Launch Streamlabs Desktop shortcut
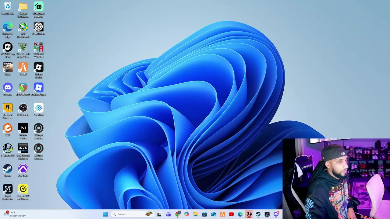This screenshot has height=219, width=390. click(38, 10)
